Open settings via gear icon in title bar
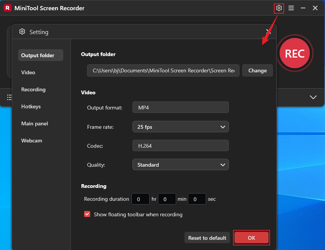This screenshot has width=325, height=250. [279, 8]
